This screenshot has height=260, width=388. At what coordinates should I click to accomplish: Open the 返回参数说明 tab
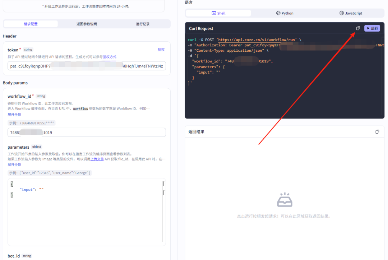(x=87, y=24)
